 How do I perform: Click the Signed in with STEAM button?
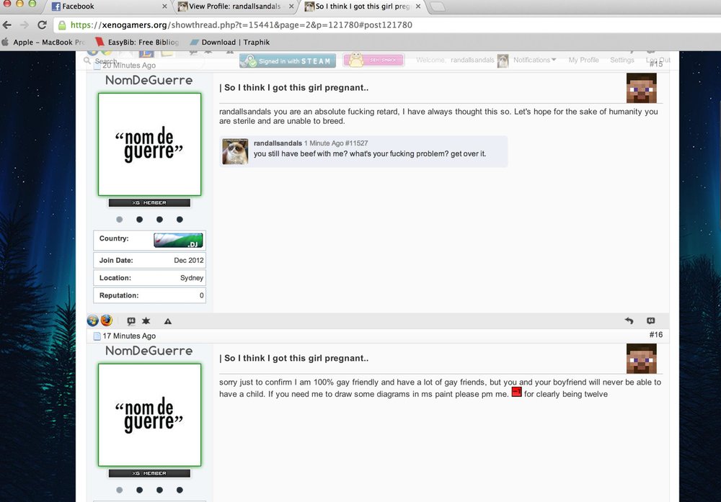pos(288,60)
